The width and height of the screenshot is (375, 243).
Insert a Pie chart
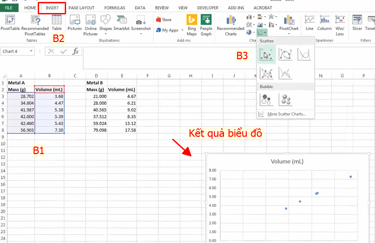pyautogui.click(x=249, y=32)
